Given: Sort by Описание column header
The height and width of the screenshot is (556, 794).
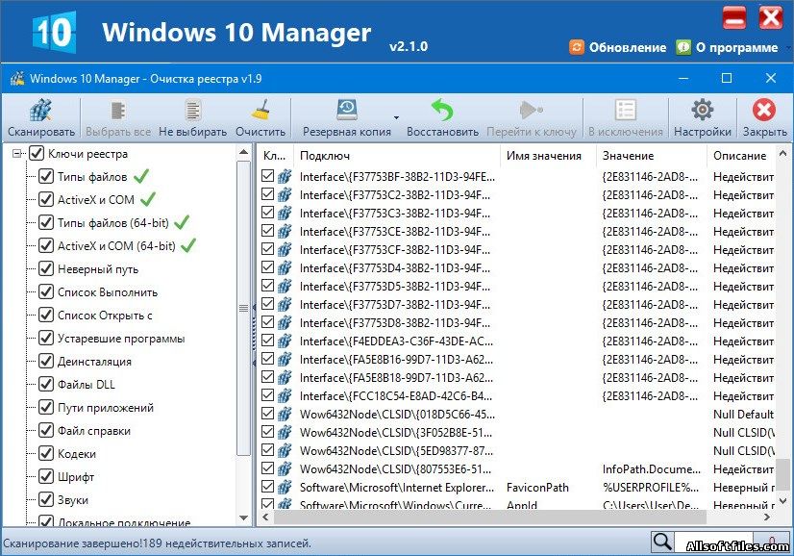Looking at the screenshot, I should [741, 156].
